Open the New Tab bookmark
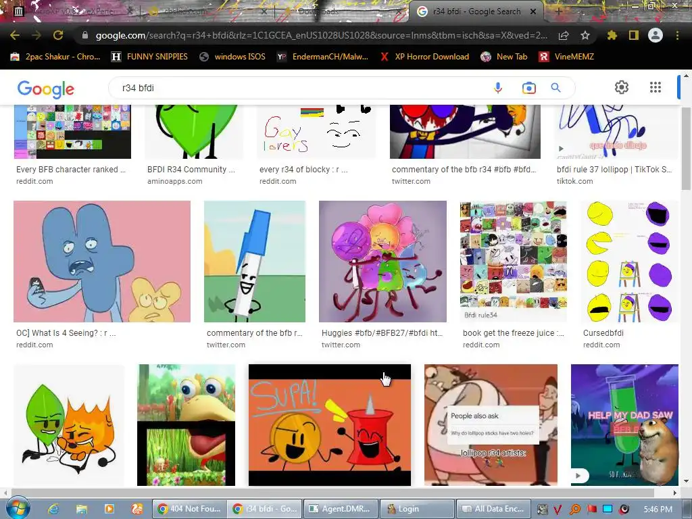The height and width of the screenshot is (519, 692). (504, 57)
